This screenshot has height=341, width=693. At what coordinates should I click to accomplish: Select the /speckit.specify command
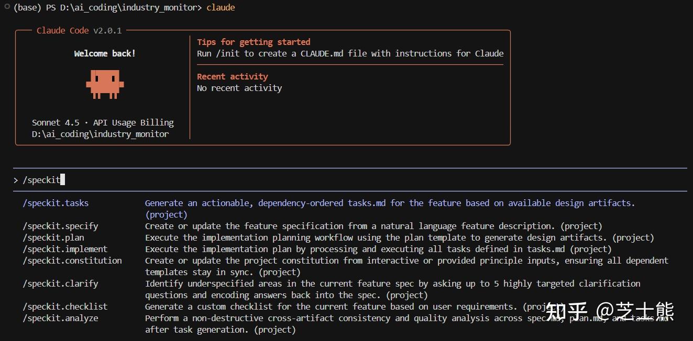click(x=60, y=226)
